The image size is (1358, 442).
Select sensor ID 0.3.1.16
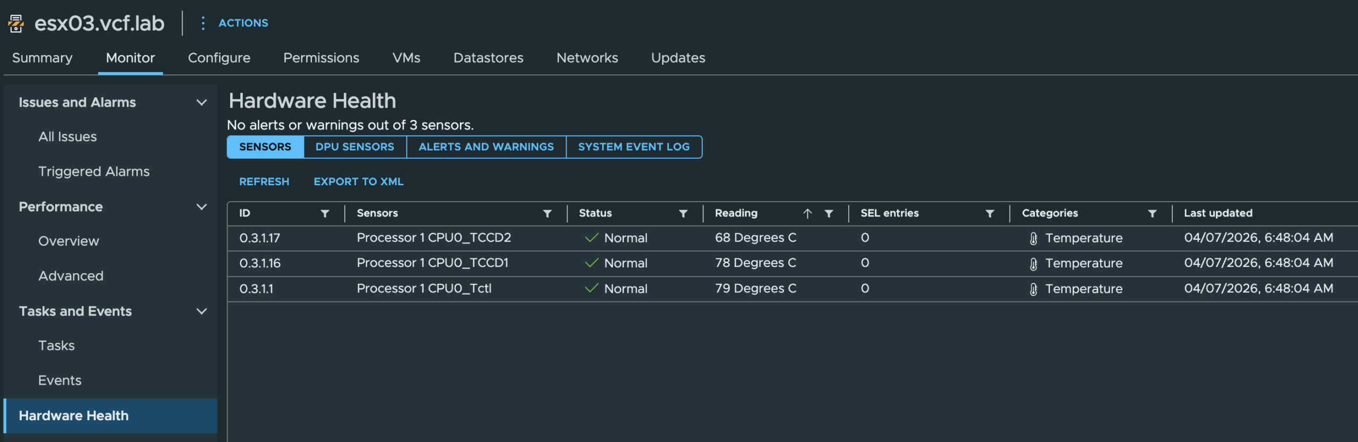pos(259,264)
